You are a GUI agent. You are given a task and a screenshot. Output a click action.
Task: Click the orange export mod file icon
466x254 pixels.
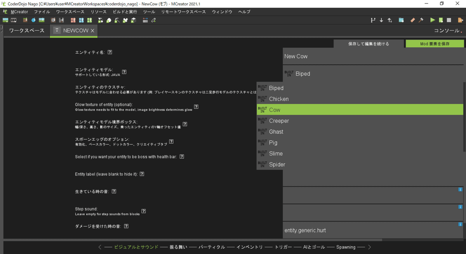(x=460, y=20)
